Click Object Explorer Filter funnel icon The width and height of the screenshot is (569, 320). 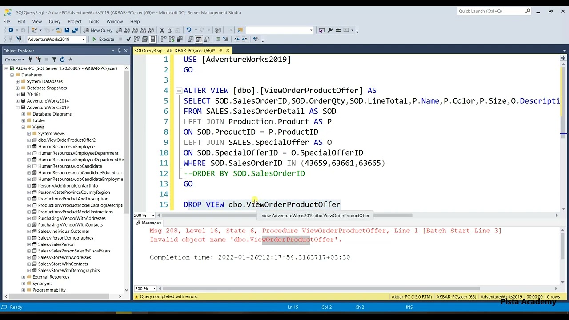(54, 60)
